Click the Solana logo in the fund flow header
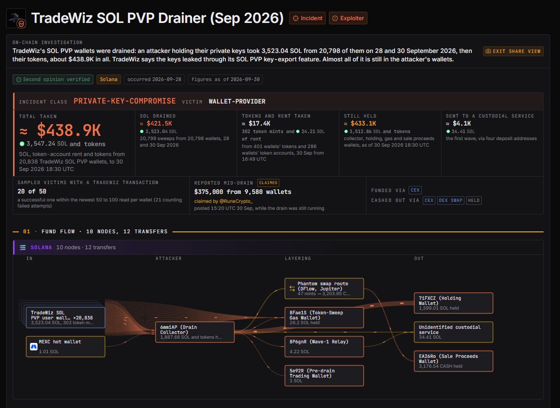560x408 pixels. pyautogui.click(x=23, y=247)
